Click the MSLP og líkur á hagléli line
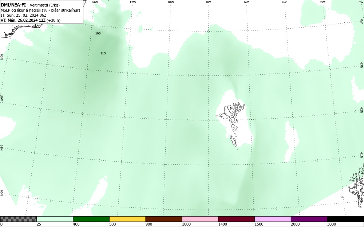This screenshot has width=364, height=227. 40,10
